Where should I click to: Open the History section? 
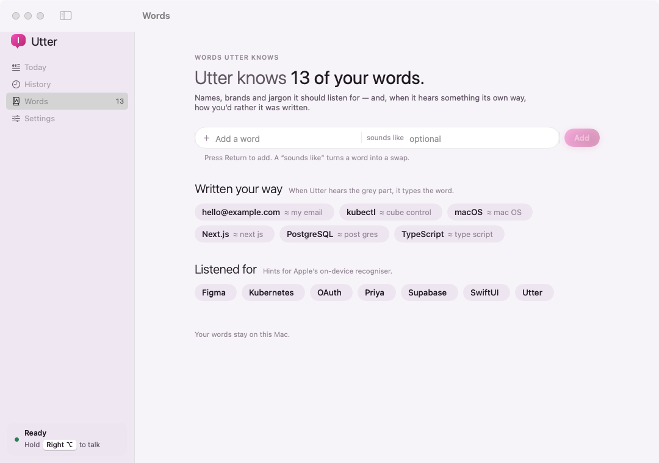pos(67,84)
